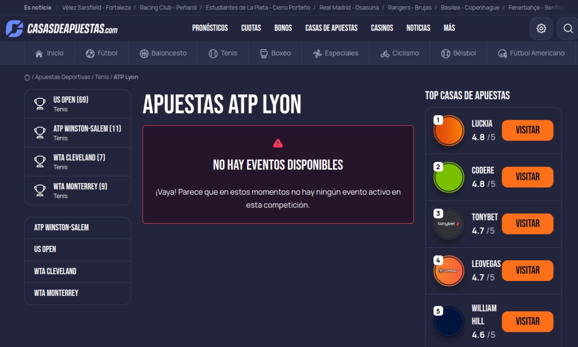
Task: Select ATP Winston-Salem in lower list
Action: click(x=77, y=228)
